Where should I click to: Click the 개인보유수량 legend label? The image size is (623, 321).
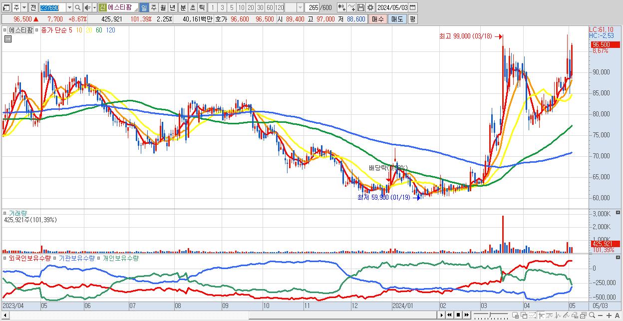point(121,258)
